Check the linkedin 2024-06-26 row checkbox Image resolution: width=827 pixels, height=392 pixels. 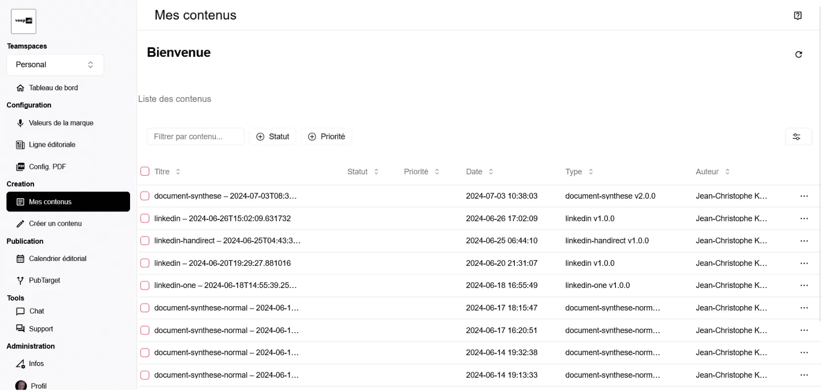[145, 219]
